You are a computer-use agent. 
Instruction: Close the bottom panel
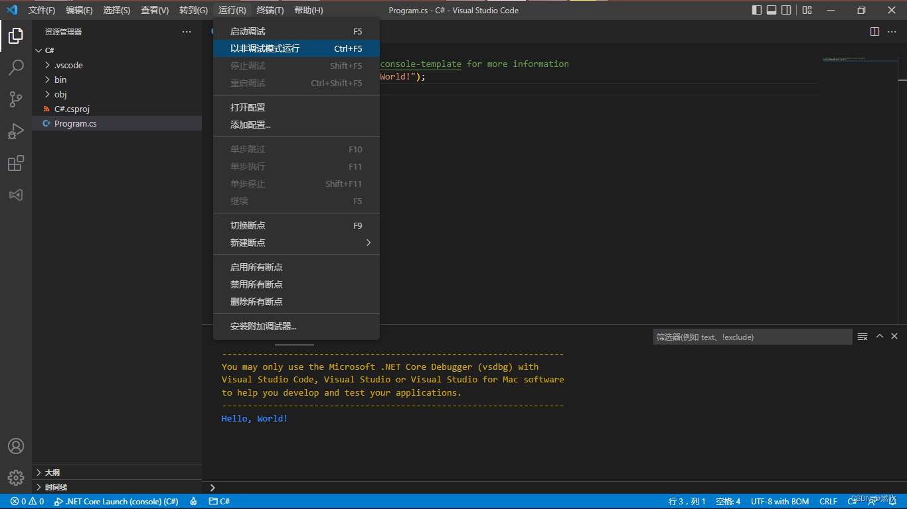click(894, 336)
